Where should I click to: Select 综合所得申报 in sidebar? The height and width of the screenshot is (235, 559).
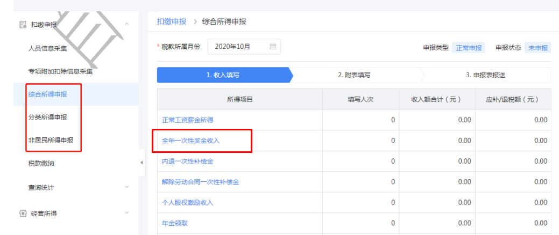[47, 94]
